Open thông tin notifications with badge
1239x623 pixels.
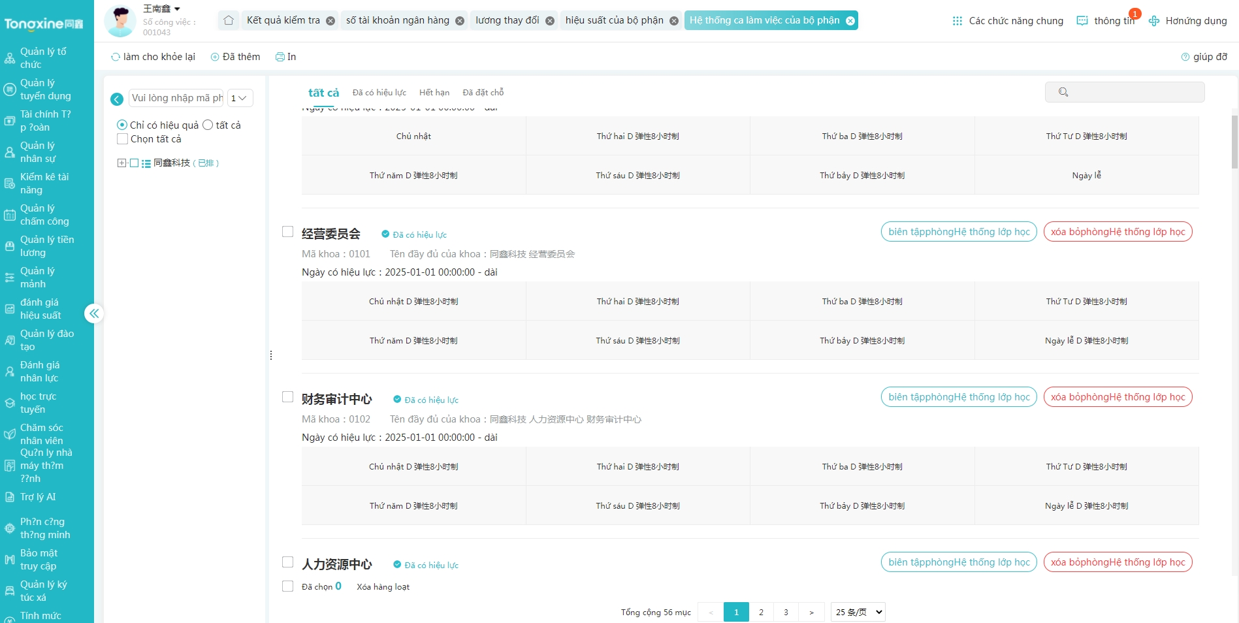[x=1106, y=20]
